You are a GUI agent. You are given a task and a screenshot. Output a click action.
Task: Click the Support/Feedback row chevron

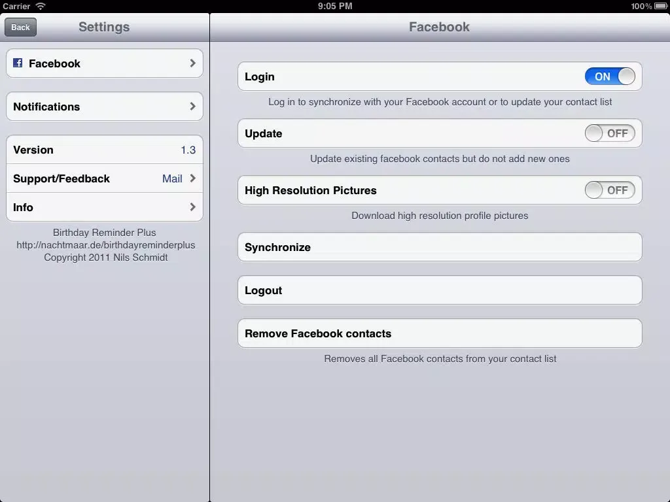(193, 178)
